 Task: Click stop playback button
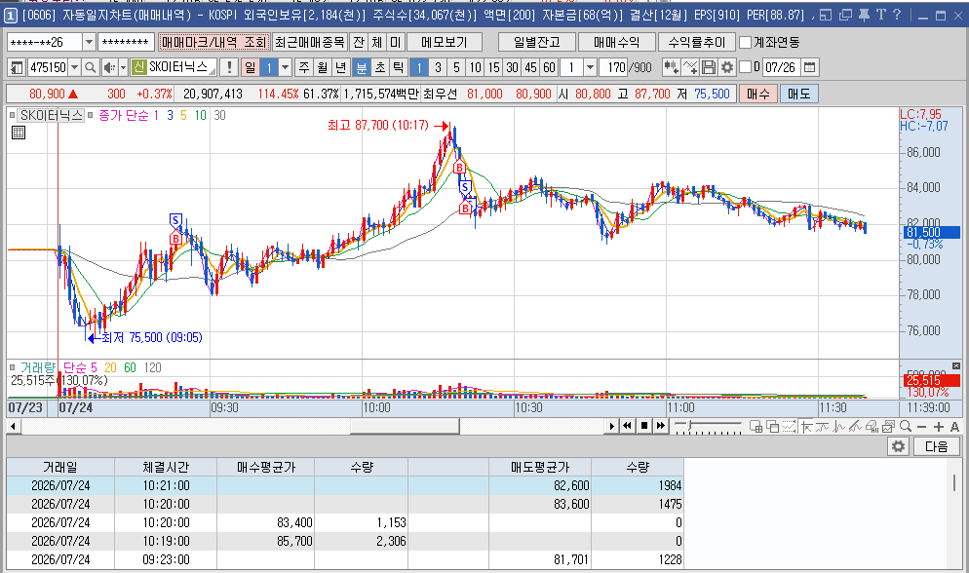644,426
